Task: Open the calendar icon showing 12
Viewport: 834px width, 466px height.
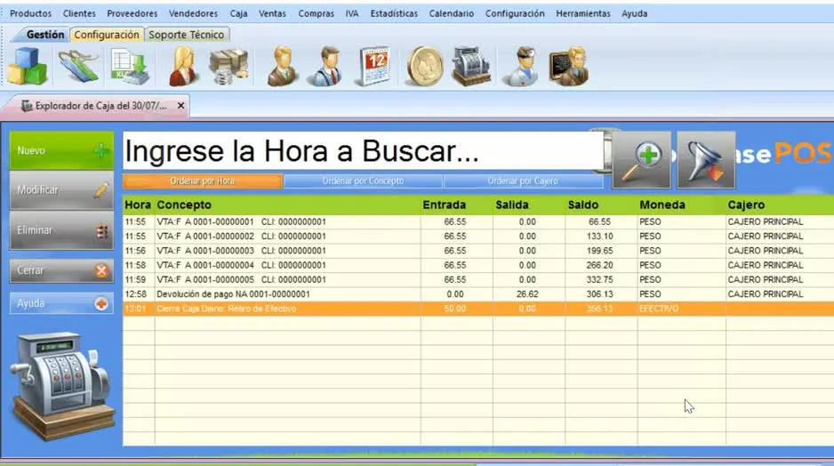Action: coord(373,67)
